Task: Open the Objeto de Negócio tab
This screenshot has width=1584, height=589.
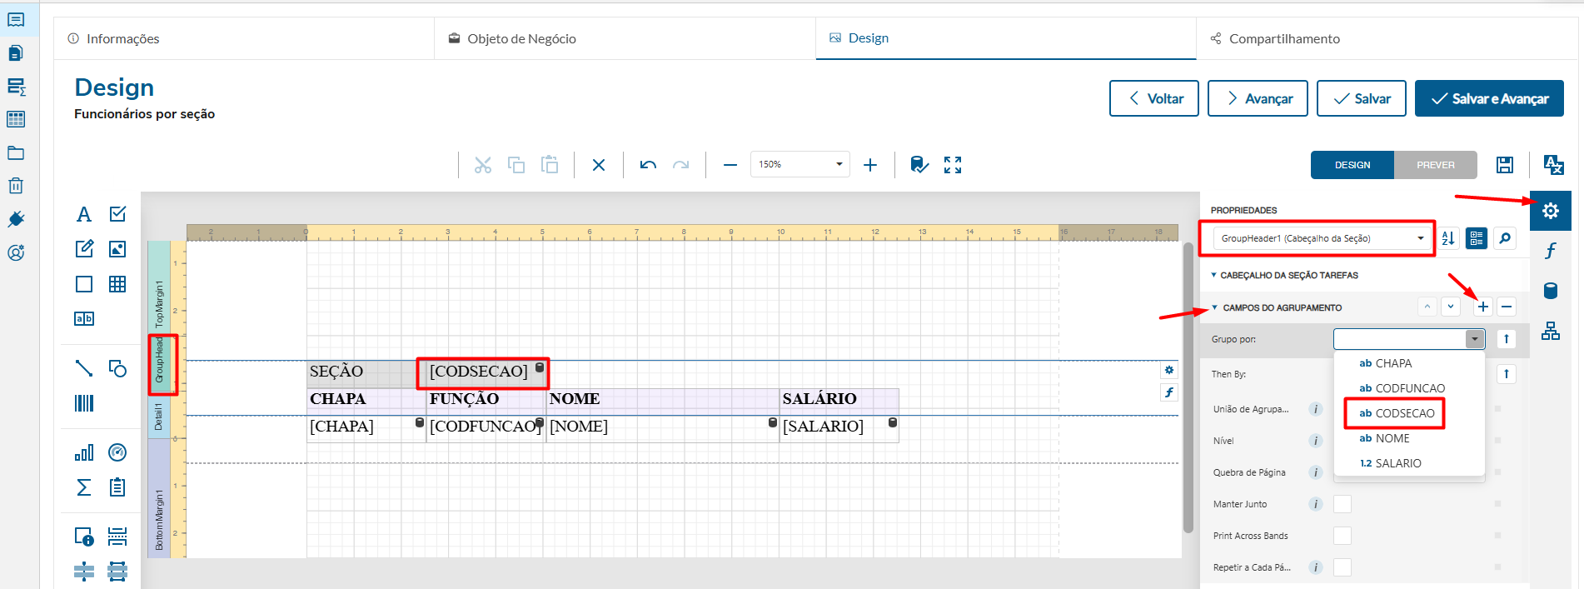Action: click(x=625, y=38)
